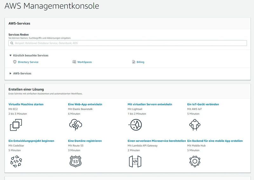Screen dimensions: 254x180
Task: Expand the AWS-Services list
Action: 10,73
